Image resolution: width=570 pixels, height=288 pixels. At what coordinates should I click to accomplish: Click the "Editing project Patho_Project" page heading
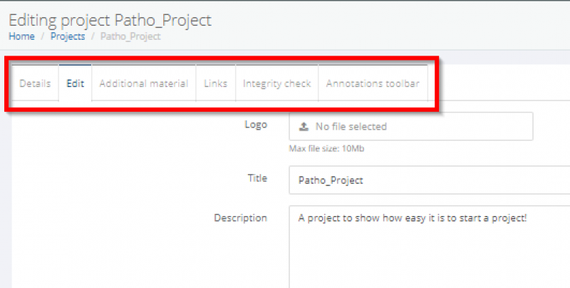coord(110,18)
